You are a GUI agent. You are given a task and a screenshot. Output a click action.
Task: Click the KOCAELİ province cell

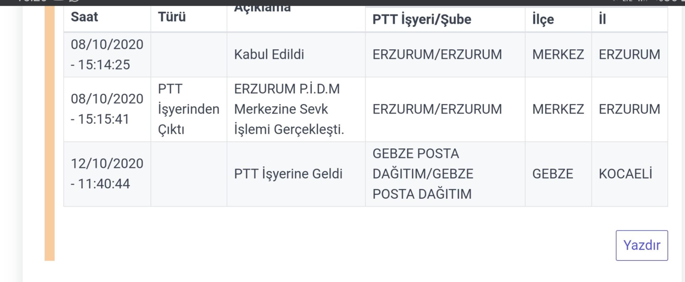[x=630, y=174]
